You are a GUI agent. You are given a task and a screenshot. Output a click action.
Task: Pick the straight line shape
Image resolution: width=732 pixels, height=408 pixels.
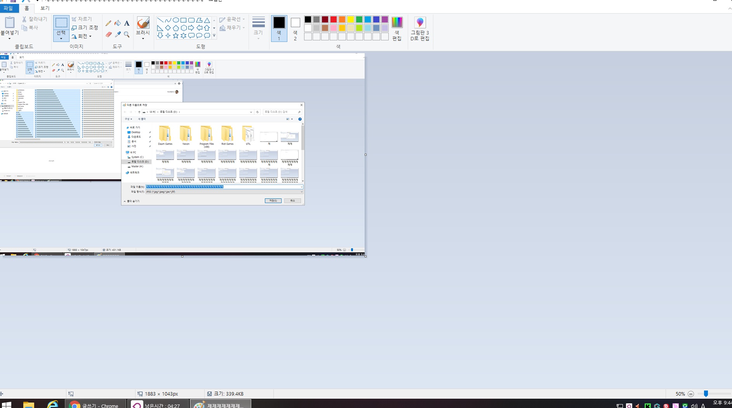160,20
